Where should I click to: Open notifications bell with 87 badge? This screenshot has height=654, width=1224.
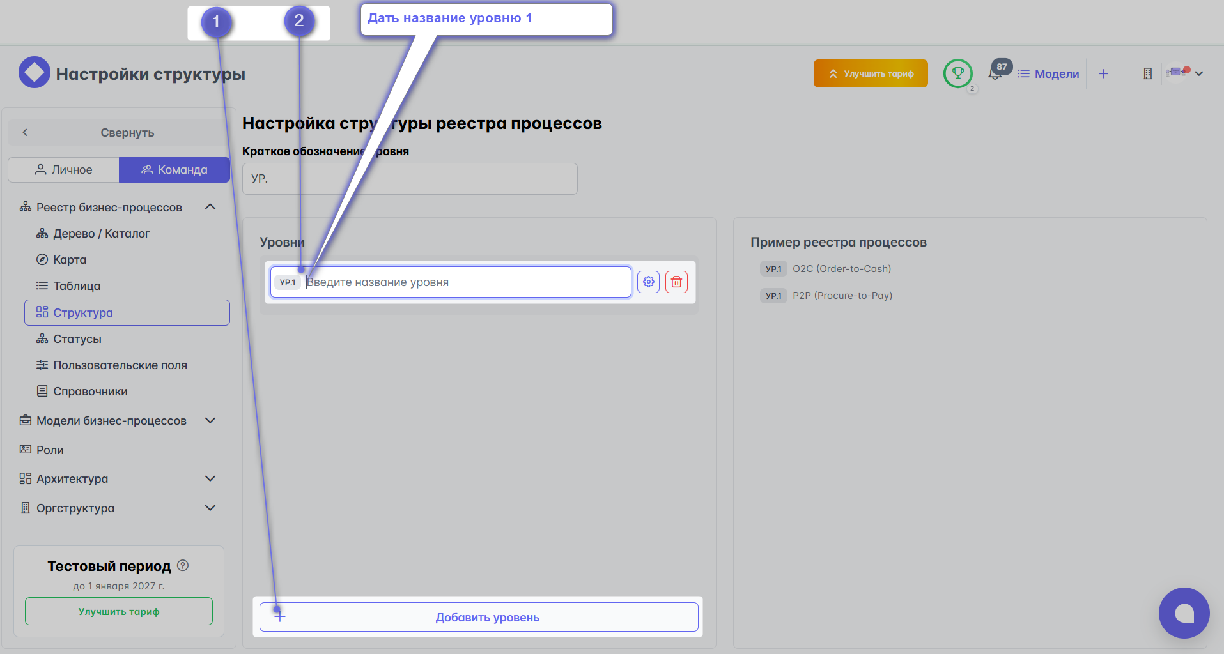coord(995,74)
